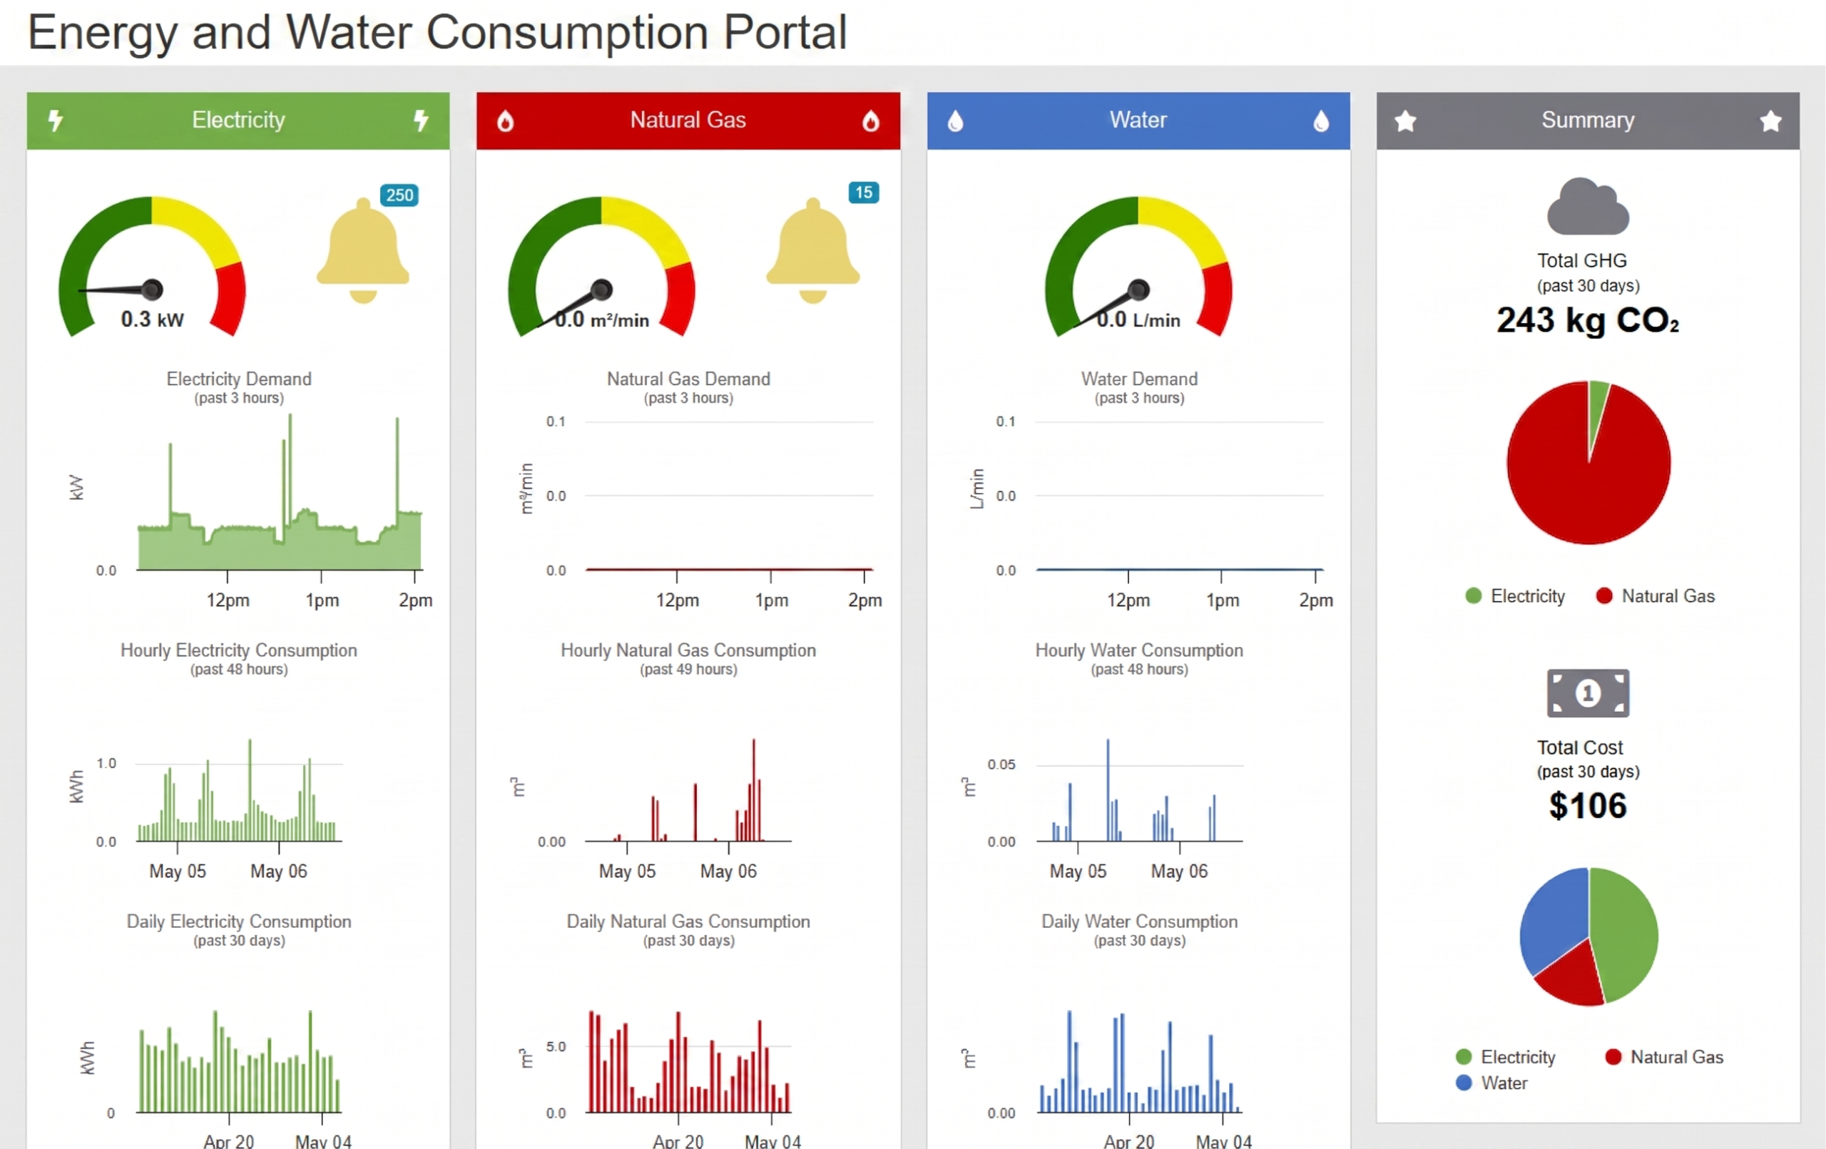Click the lightning bolt left of the Electricity header
The width and height of the screenshot is (1826, 1149).
click(56, 120)
